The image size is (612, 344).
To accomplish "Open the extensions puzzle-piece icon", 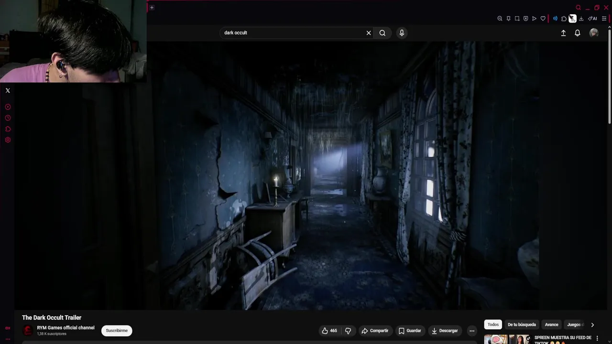I will coord(564,19).
